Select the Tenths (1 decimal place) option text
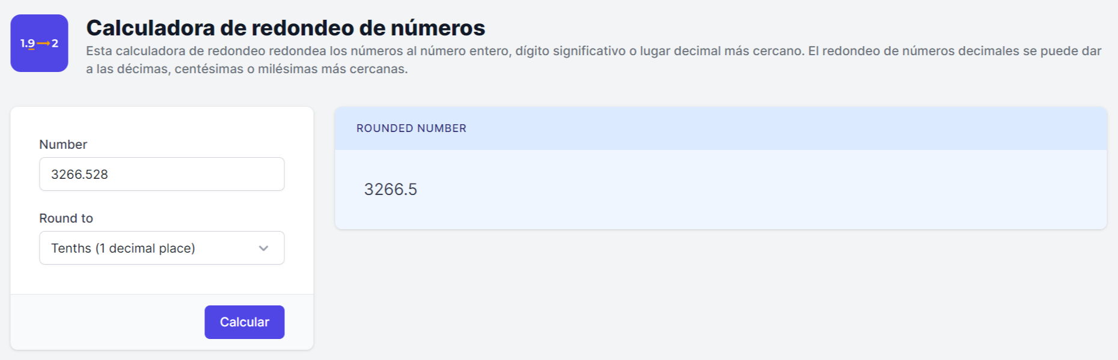The width and height of the screenshot is (1118, 360). click(x=123, y=248)
